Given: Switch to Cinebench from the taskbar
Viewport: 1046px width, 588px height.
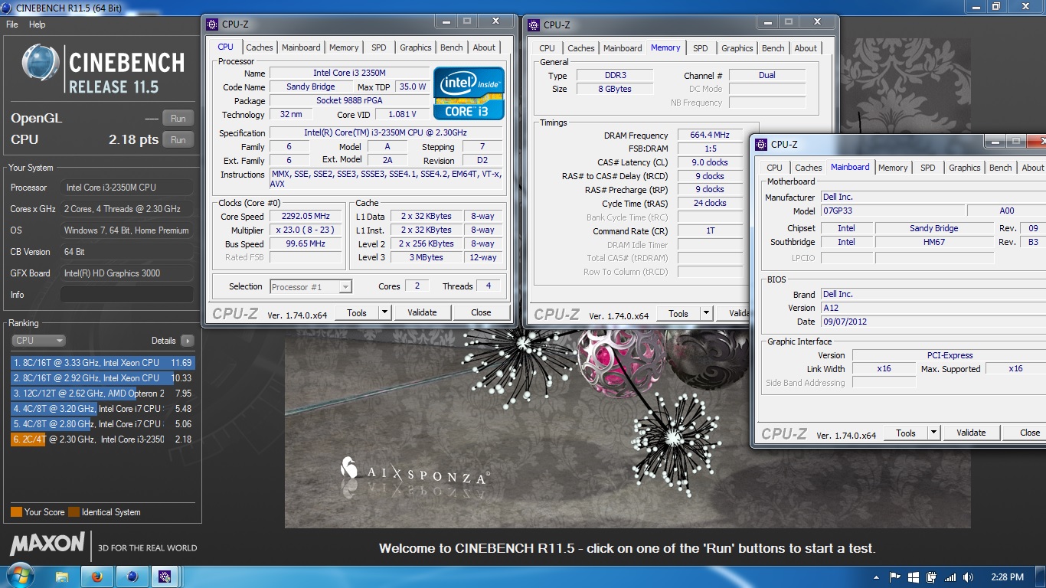Looking at the screenshot, I should pos(132,577).
